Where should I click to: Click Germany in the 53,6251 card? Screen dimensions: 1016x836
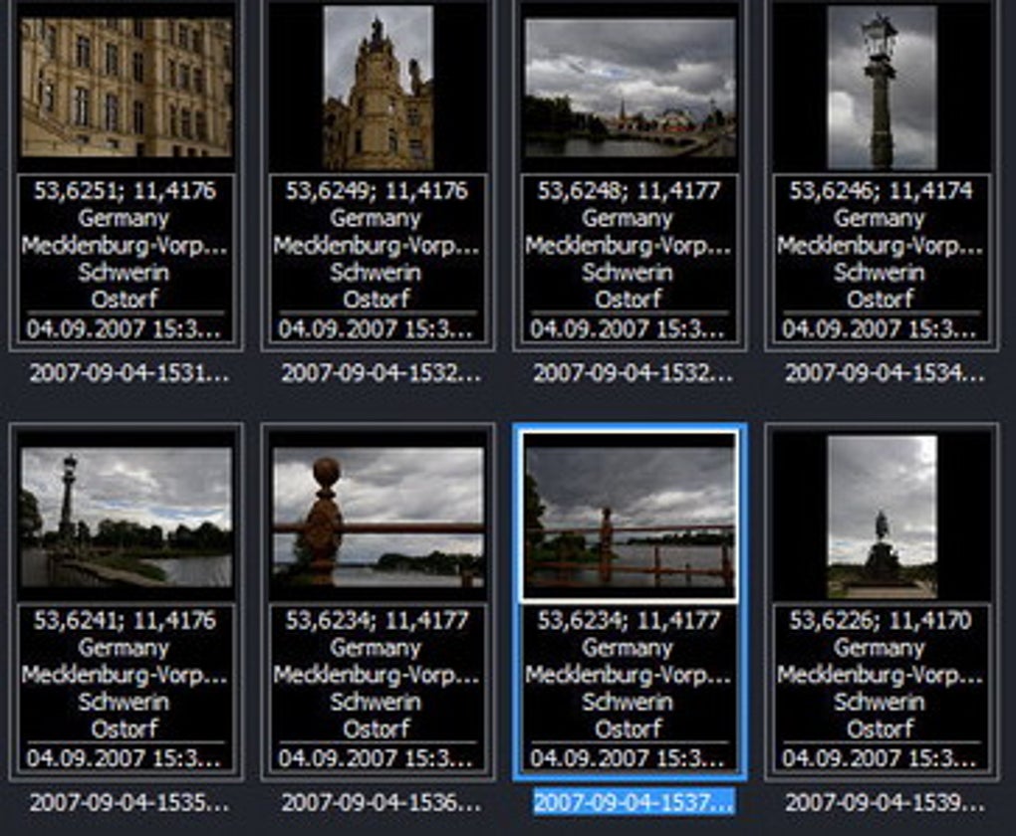(124, 218)
